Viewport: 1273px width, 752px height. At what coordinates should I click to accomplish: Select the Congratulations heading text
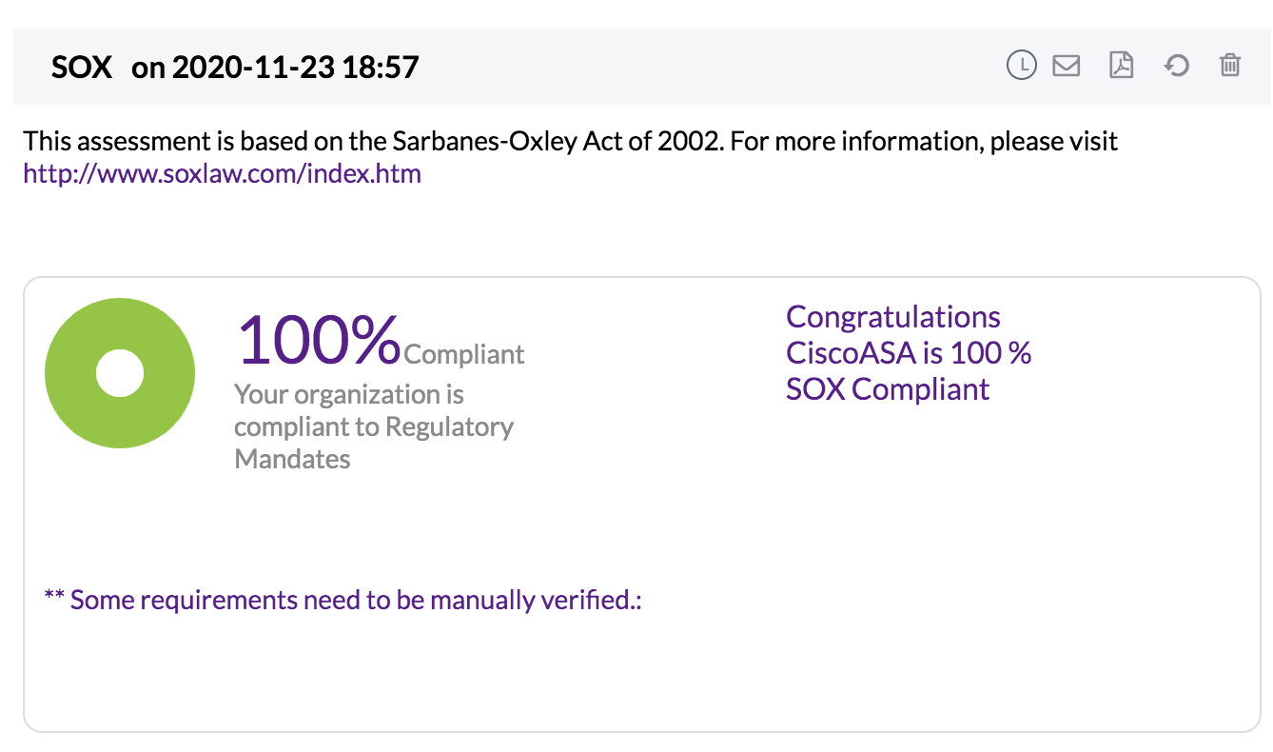tap(892, 317)
